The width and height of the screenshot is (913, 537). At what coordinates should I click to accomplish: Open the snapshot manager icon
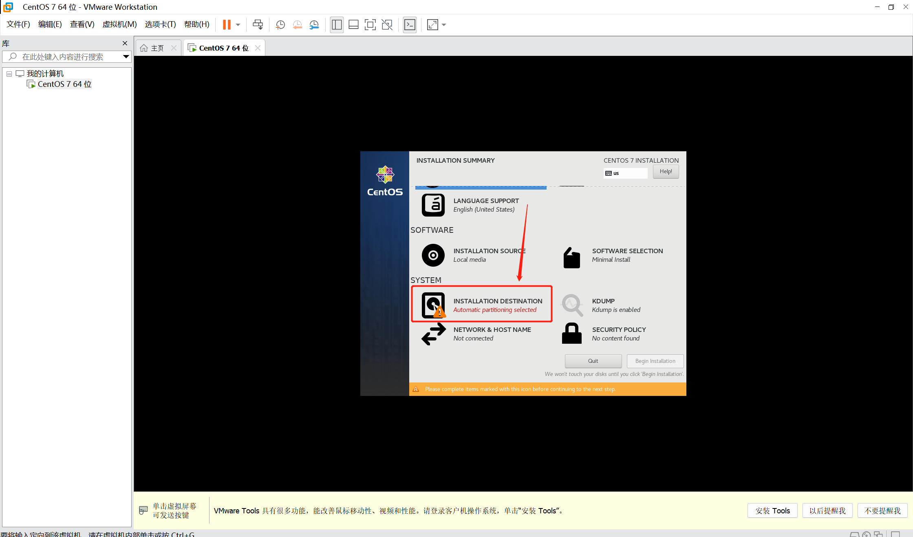pos(314,25)
